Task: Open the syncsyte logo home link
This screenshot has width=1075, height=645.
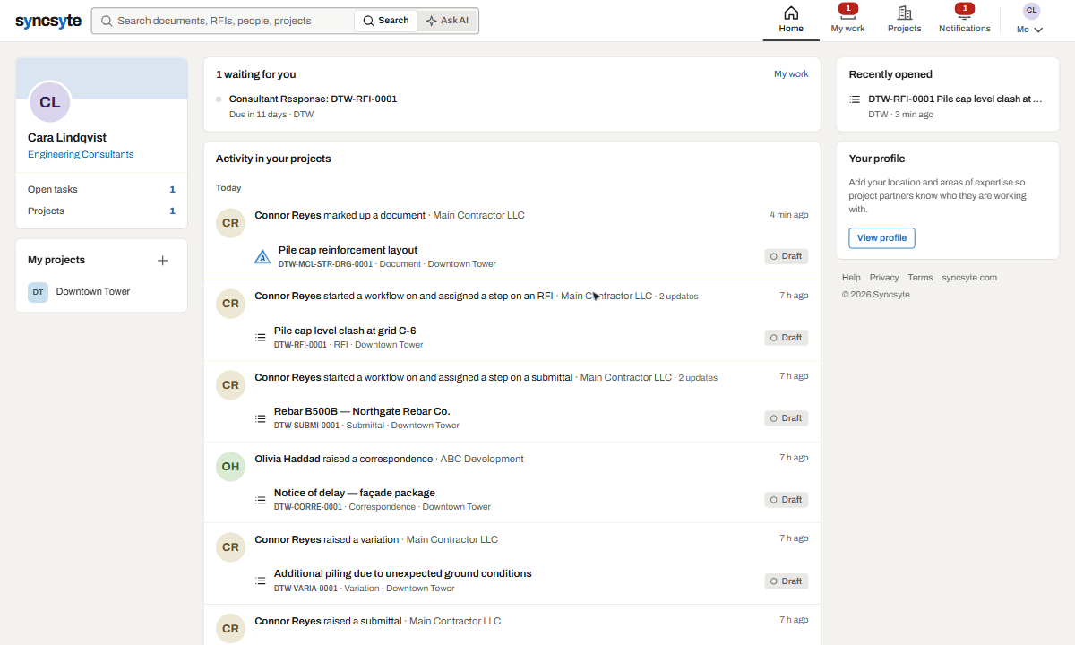Action: click(x=48, y=21)
